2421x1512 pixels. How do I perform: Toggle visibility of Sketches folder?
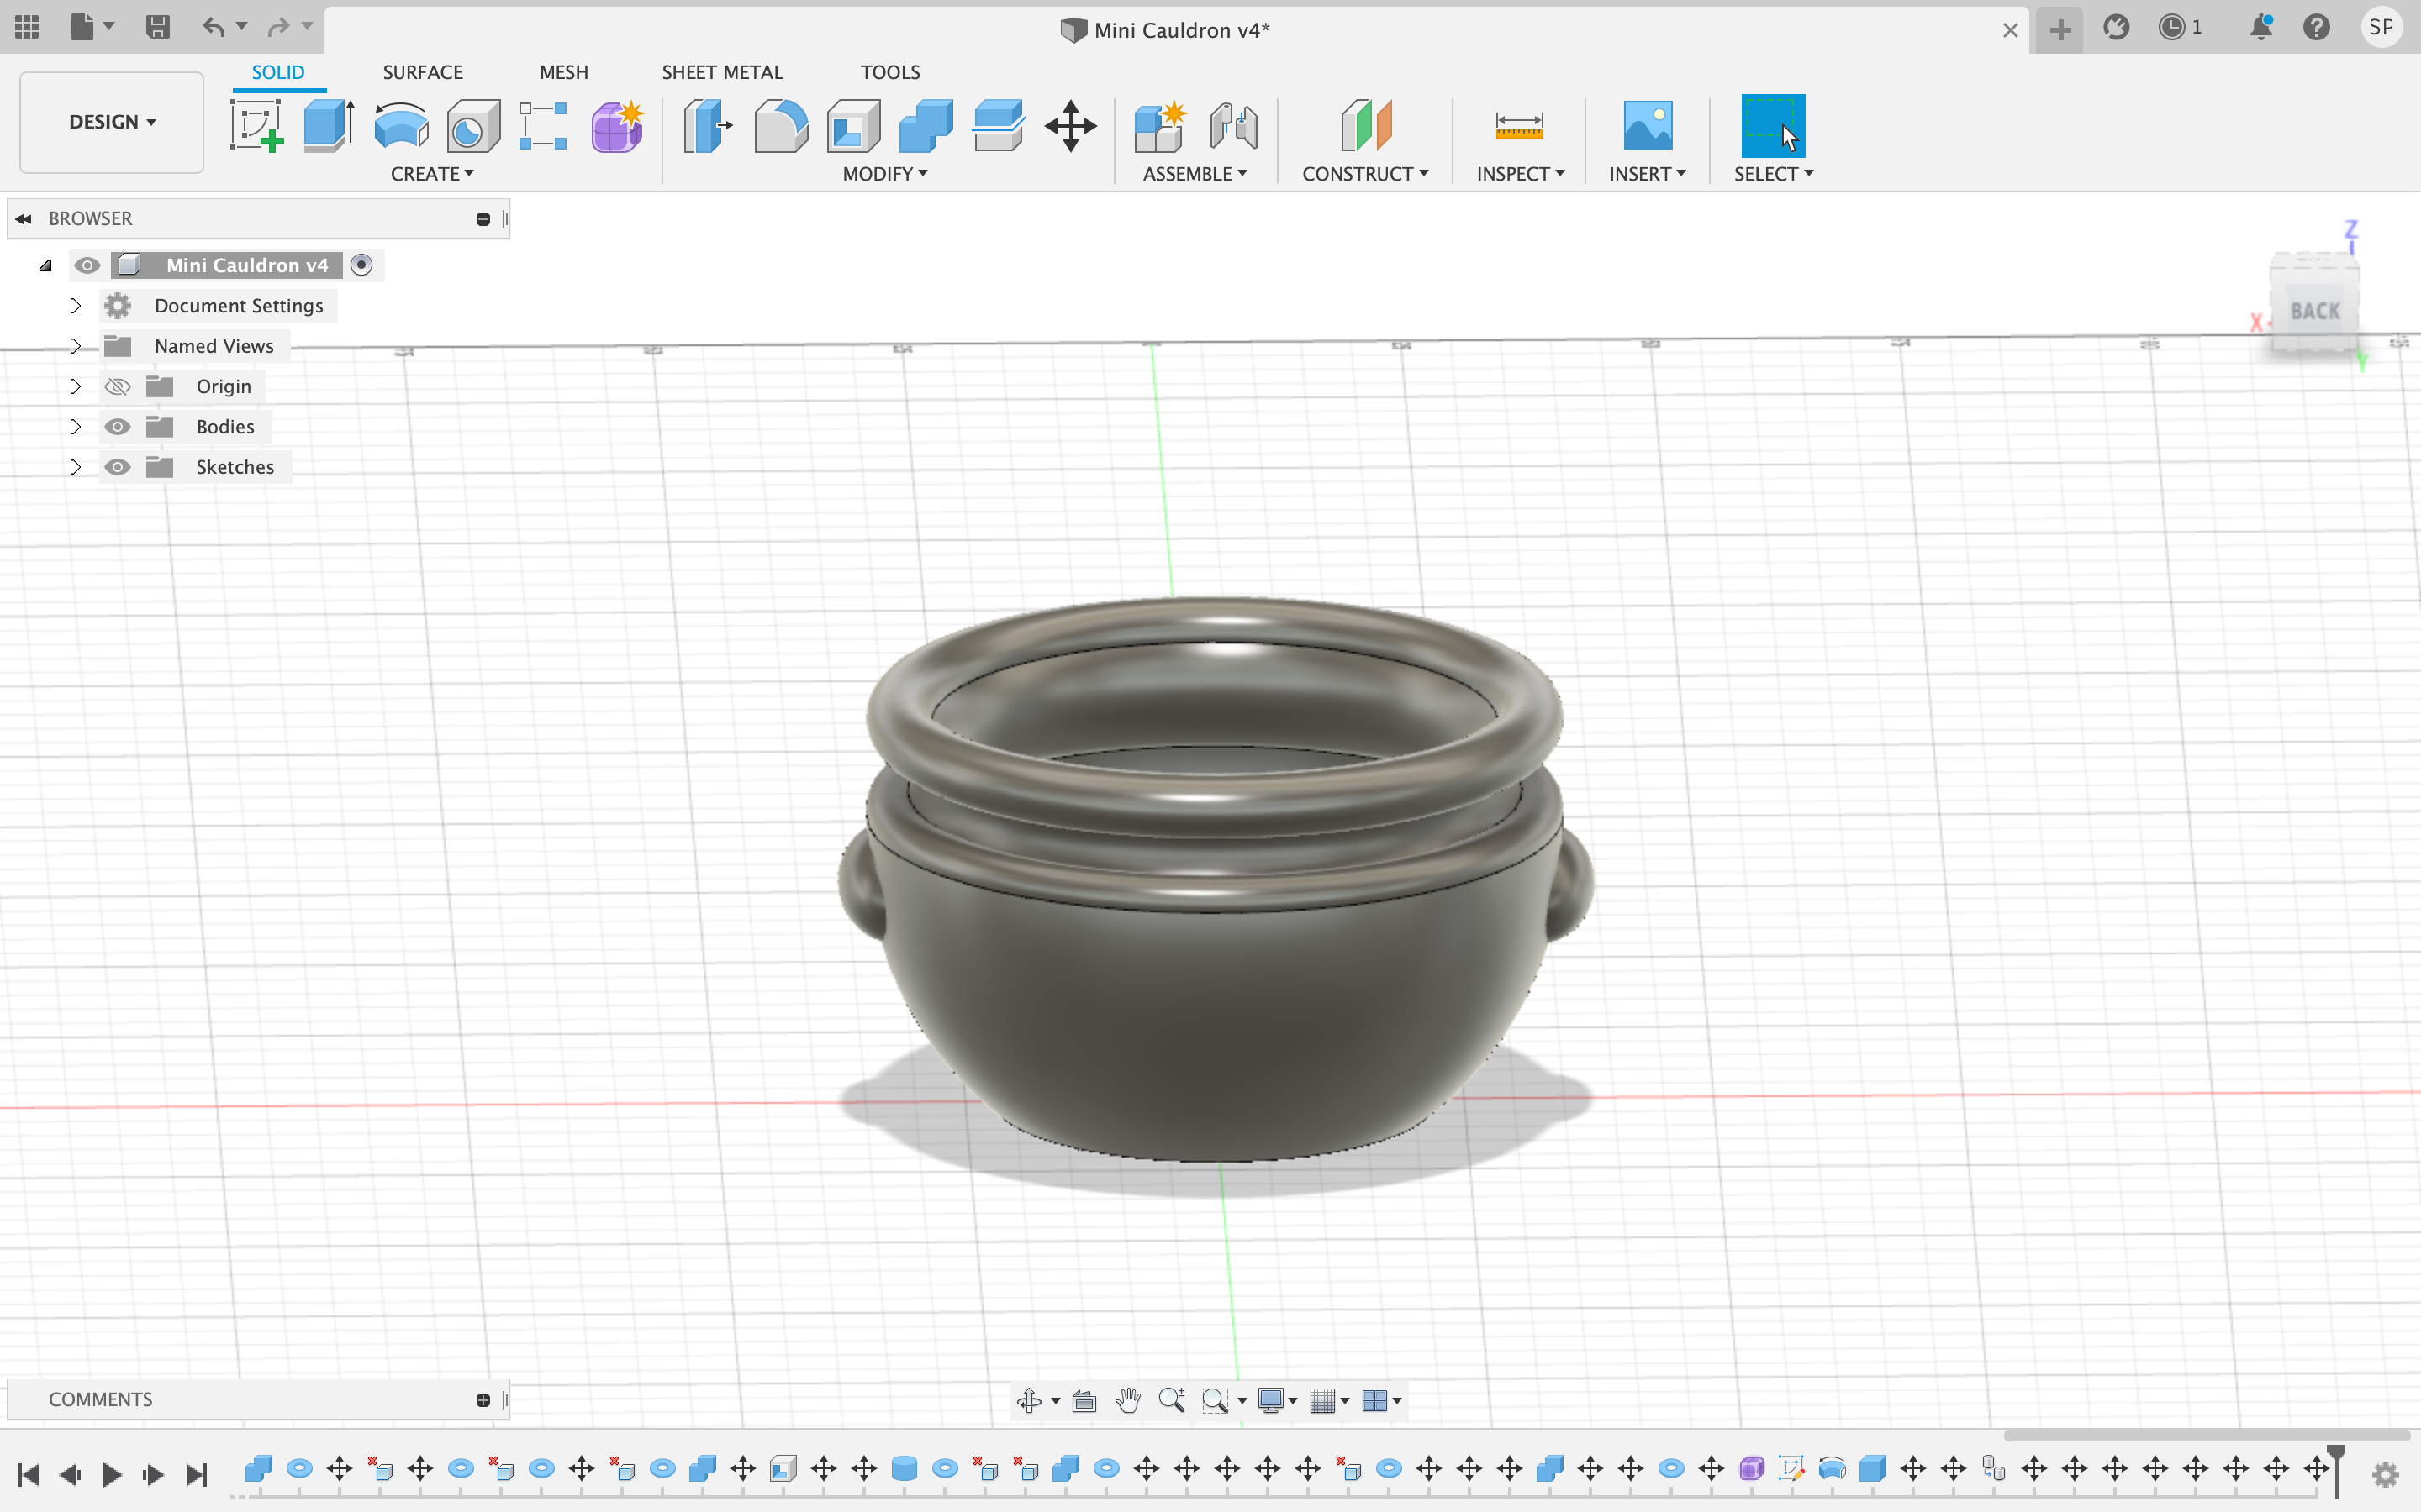tap(117, 465)
